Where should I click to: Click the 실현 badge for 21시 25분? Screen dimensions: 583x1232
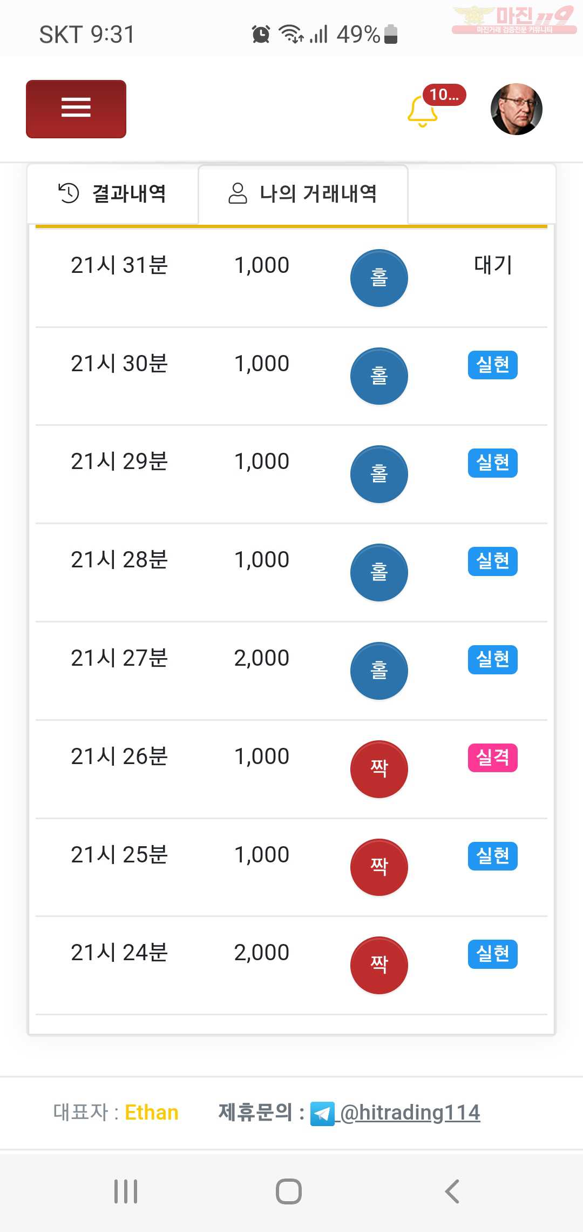tap(492, 856)
